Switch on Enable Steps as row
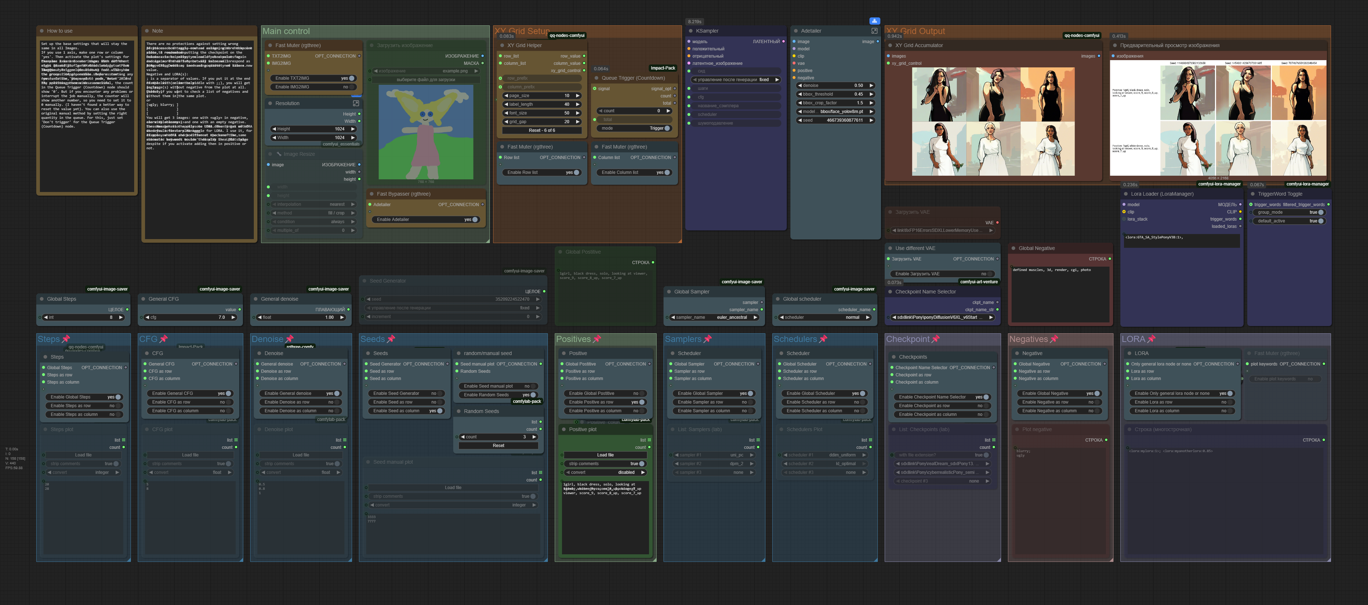 click(x=118, y=405)
